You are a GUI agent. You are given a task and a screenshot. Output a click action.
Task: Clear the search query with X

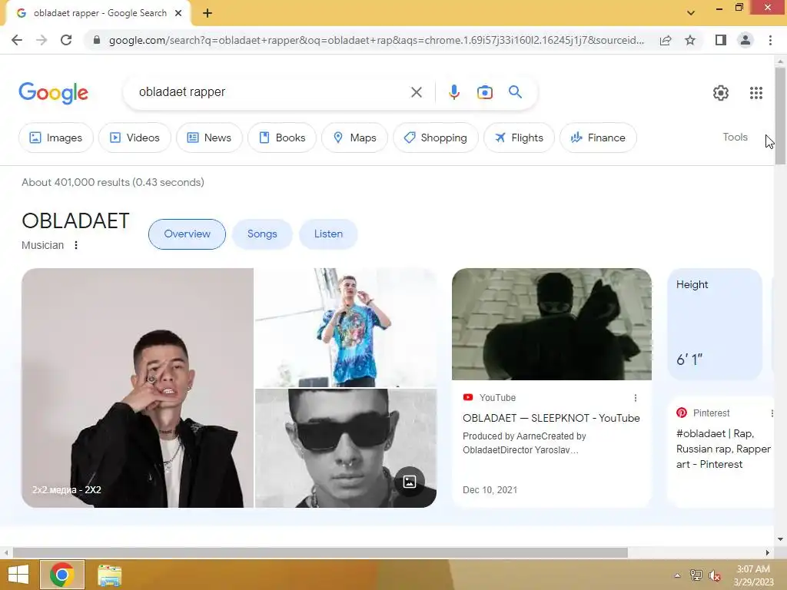click(x=416, y=92)
